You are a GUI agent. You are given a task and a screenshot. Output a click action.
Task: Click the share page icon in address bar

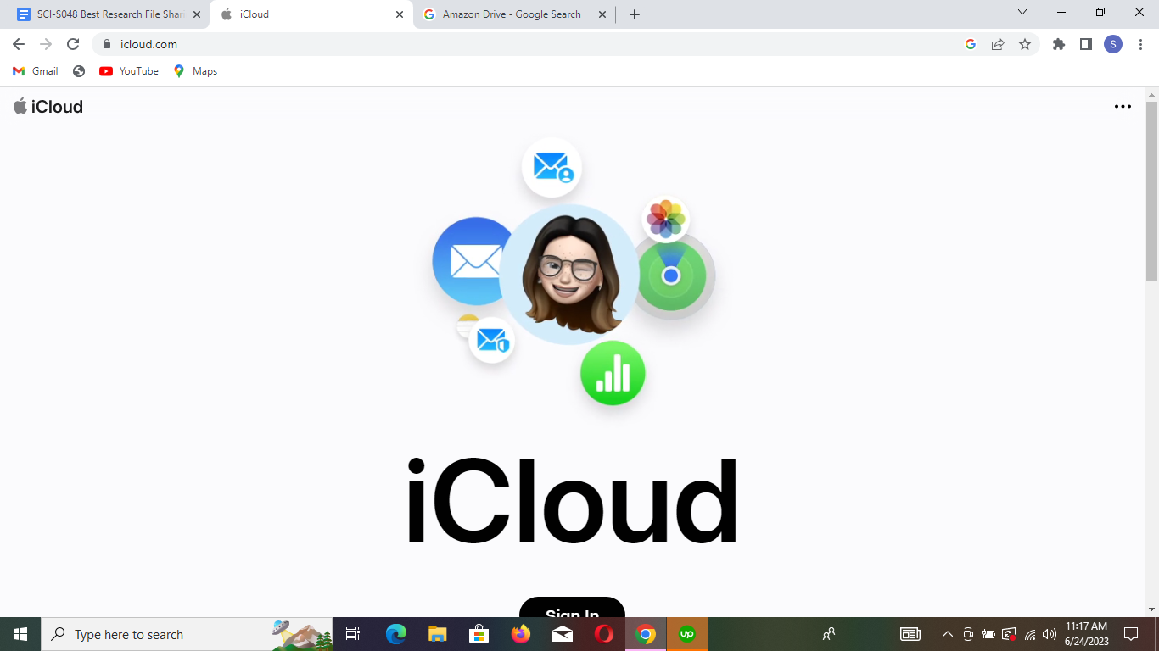coord(998,44)
